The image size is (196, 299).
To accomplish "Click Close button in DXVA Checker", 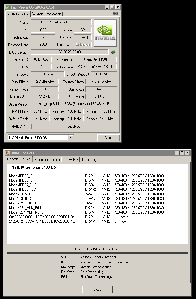I will tap(97, 290).
